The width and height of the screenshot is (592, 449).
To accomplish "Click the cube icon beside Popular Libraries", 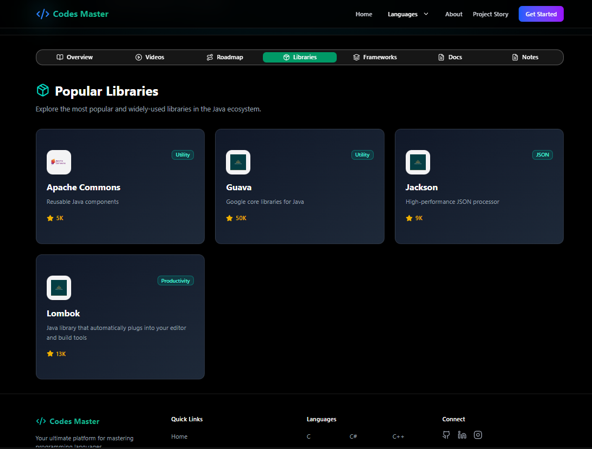I will click(x=43, y=90).
